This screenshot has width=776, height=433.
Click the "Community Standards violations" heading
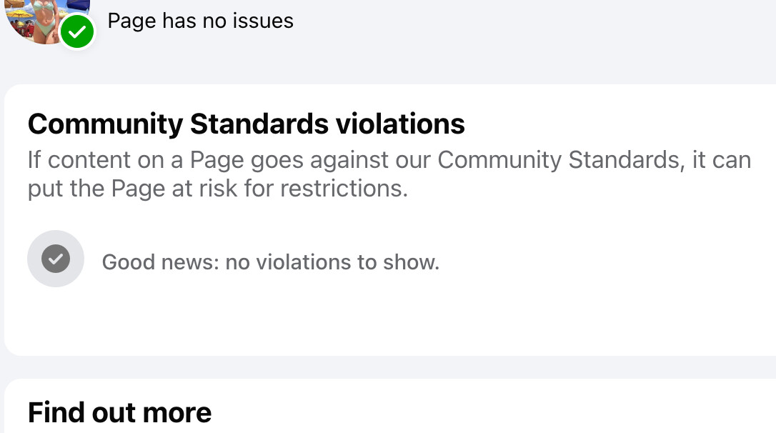click(246, 124)
